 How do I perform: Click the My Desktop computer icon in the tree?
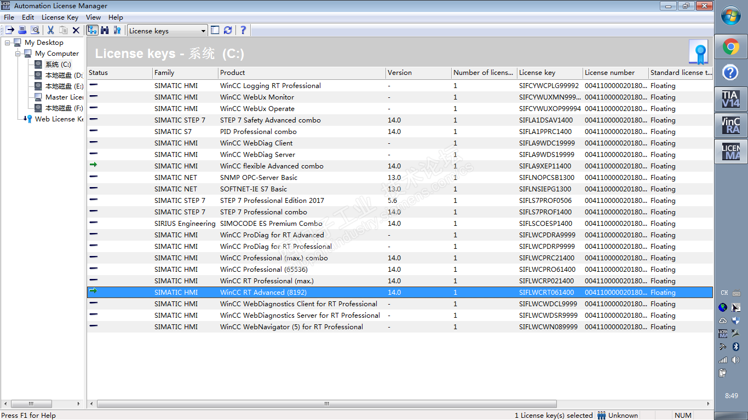[x=18, y=43]
